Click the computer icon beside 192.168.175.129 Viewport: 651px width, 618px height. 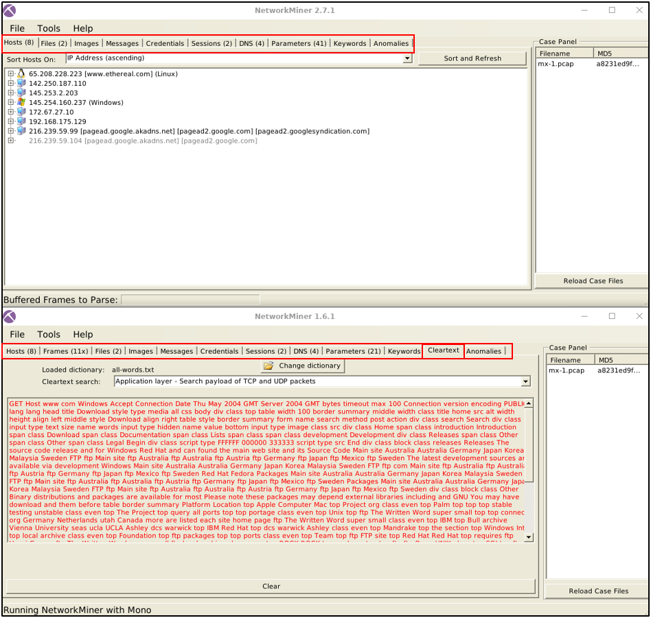tap(21, 121)
